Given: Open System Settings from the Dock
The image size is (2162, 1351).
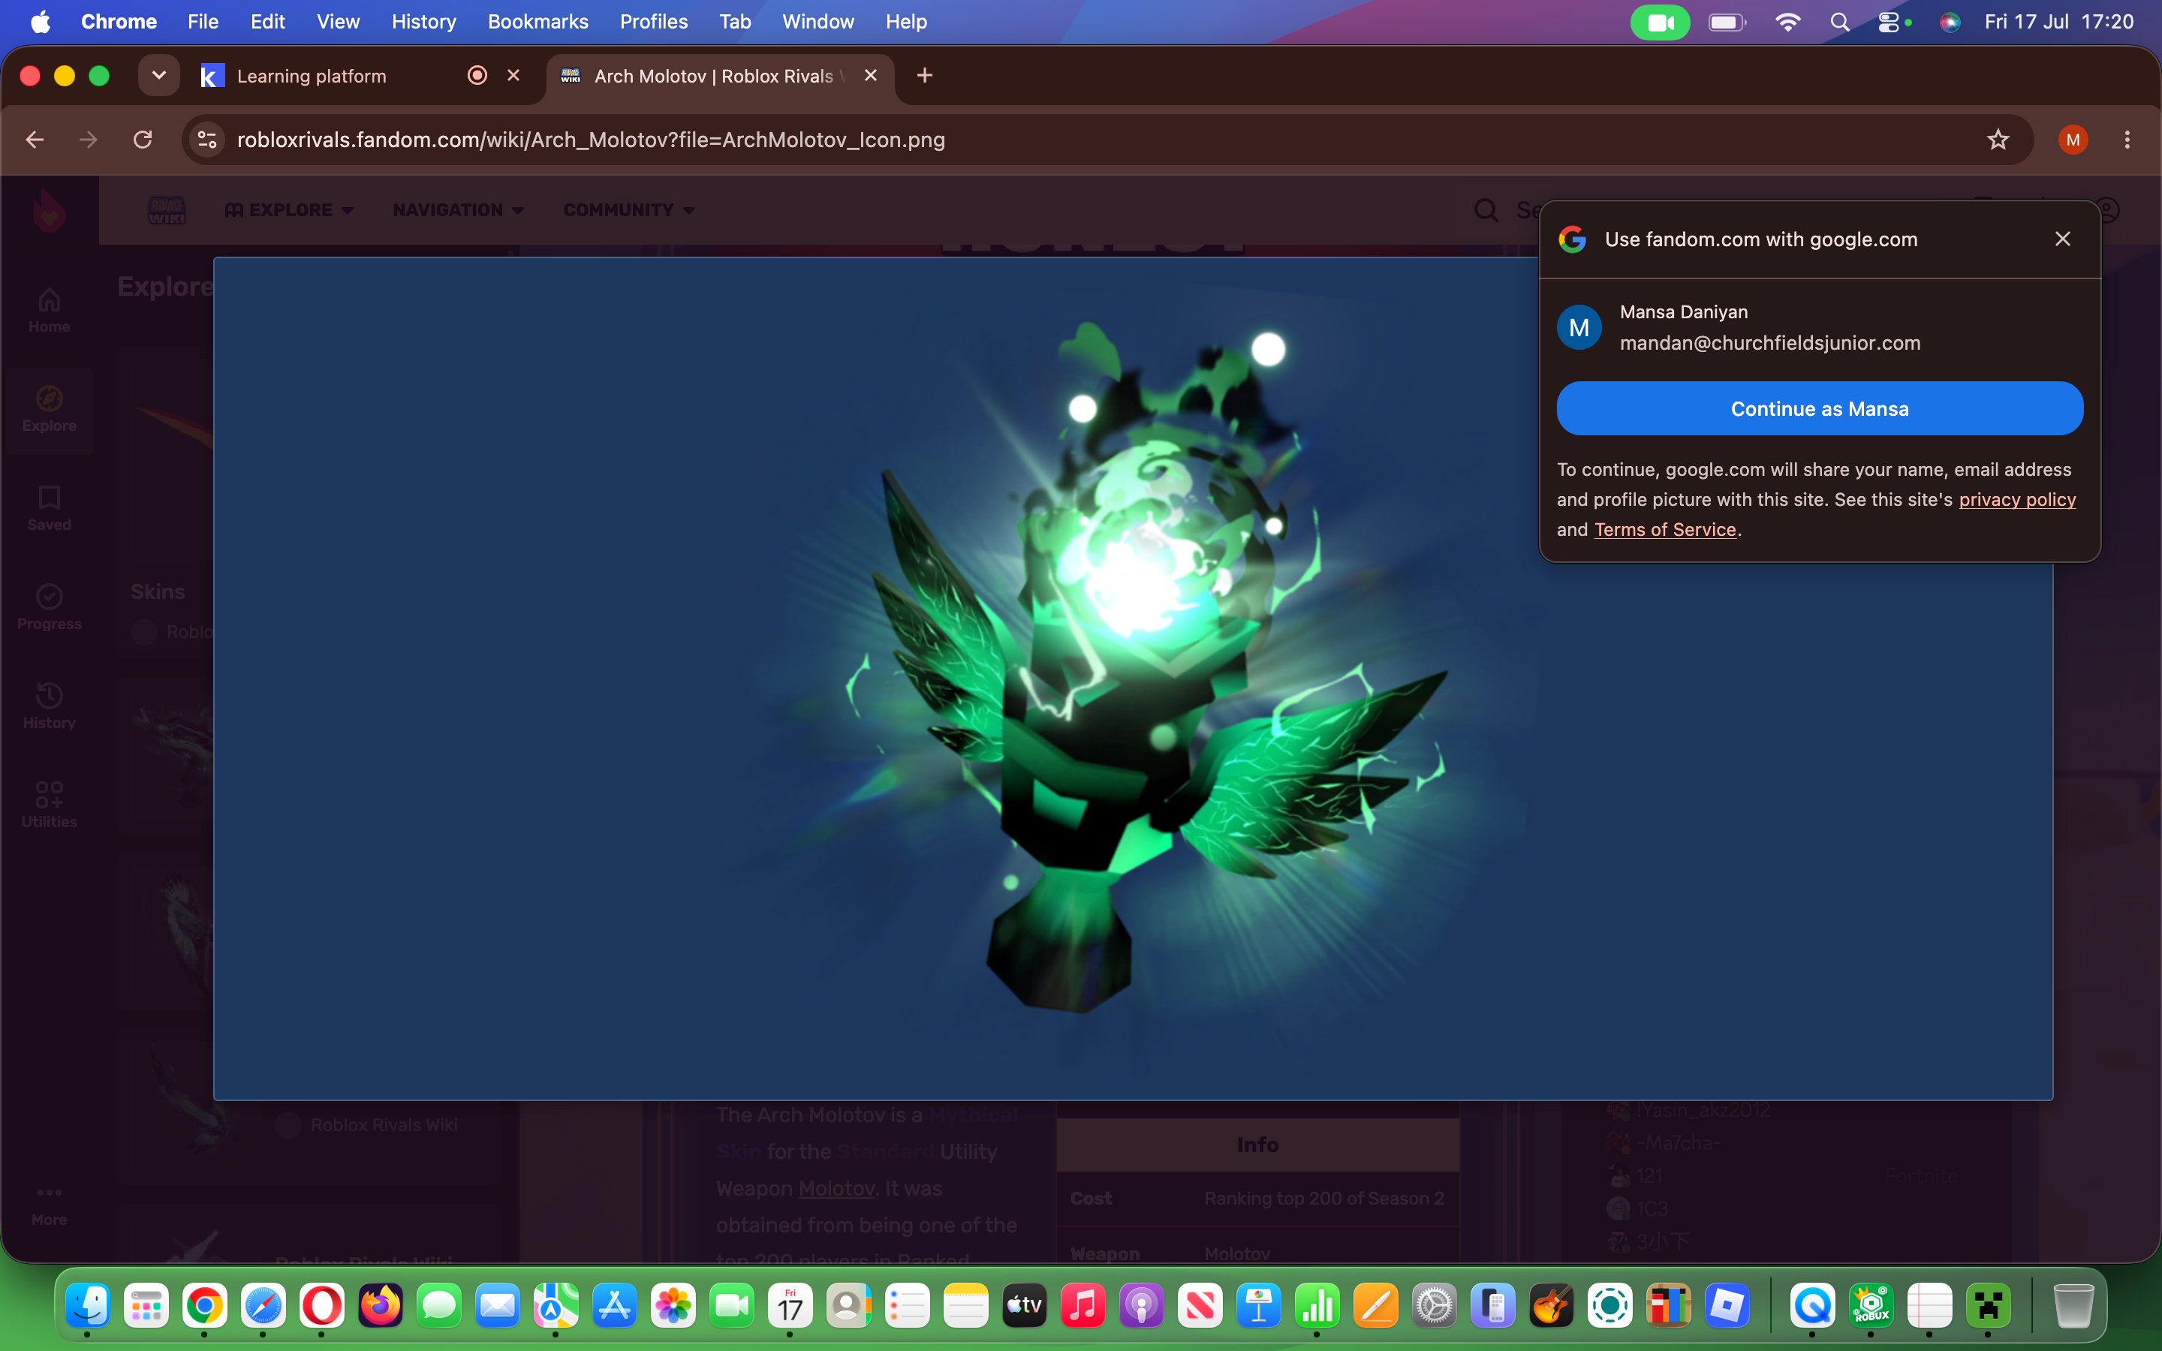Looking at the screenshot, I should pyautogui.click(x=1434, y=1305).
